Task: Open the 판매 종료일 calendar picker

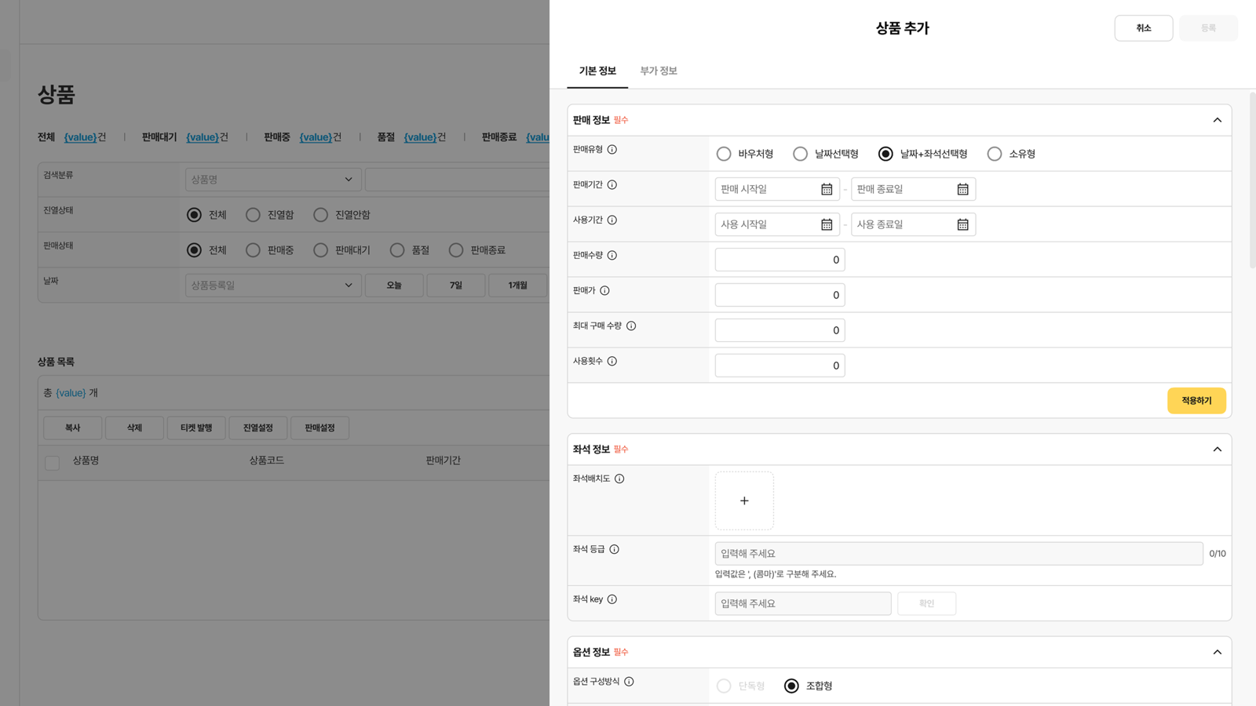Action: coord(962,189)
